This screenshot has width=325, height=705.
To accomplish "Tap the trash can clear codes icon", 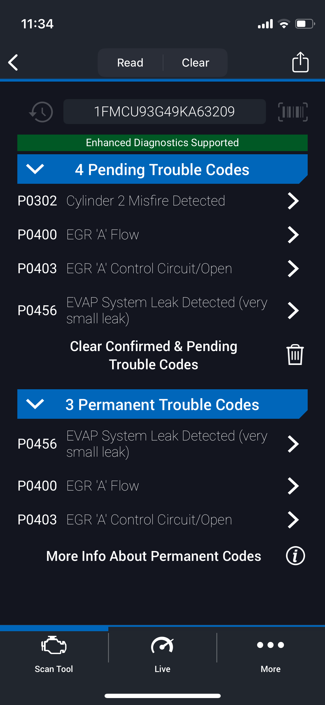I will 295,355.
